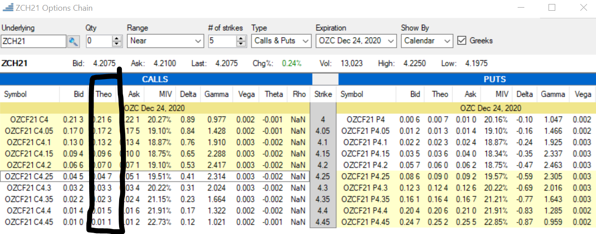Select the OZCF21 C4.3 call symbol
Image resolution: width=596 pixels, height=234 pixels.
click(x=29, y=188)
